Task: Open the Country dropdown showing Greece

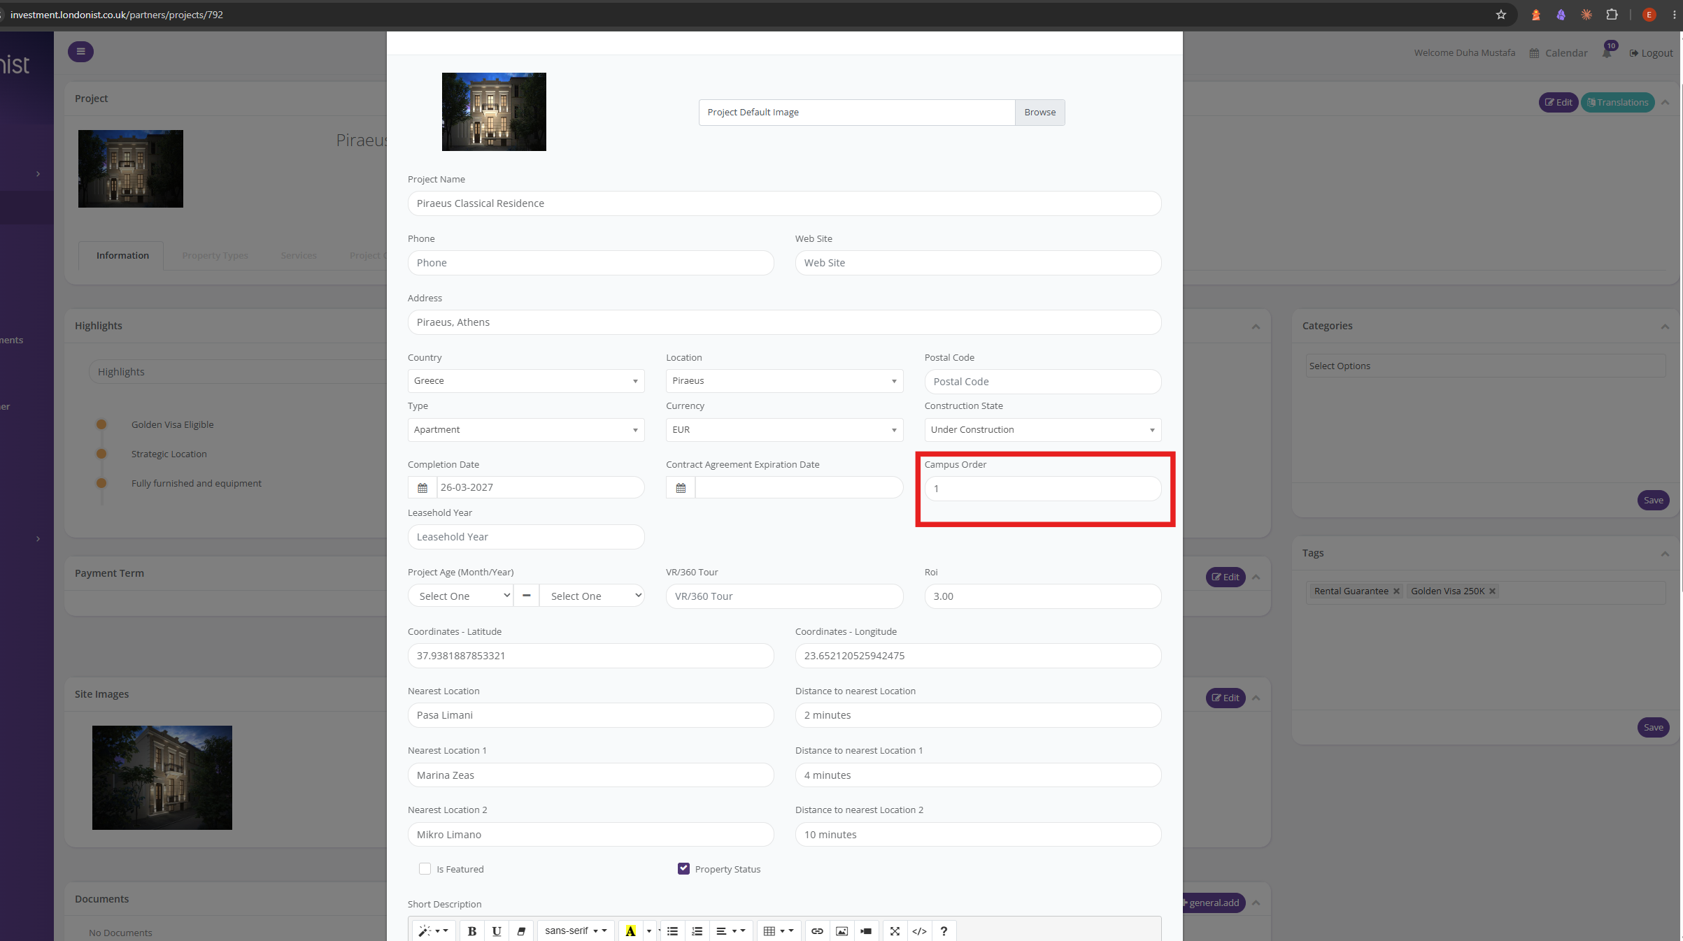Action: tap(526, 381)
